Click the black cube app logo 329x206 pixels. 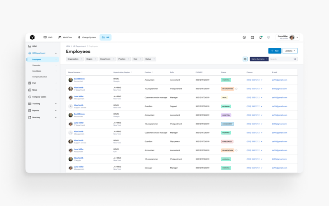point(32,37)
